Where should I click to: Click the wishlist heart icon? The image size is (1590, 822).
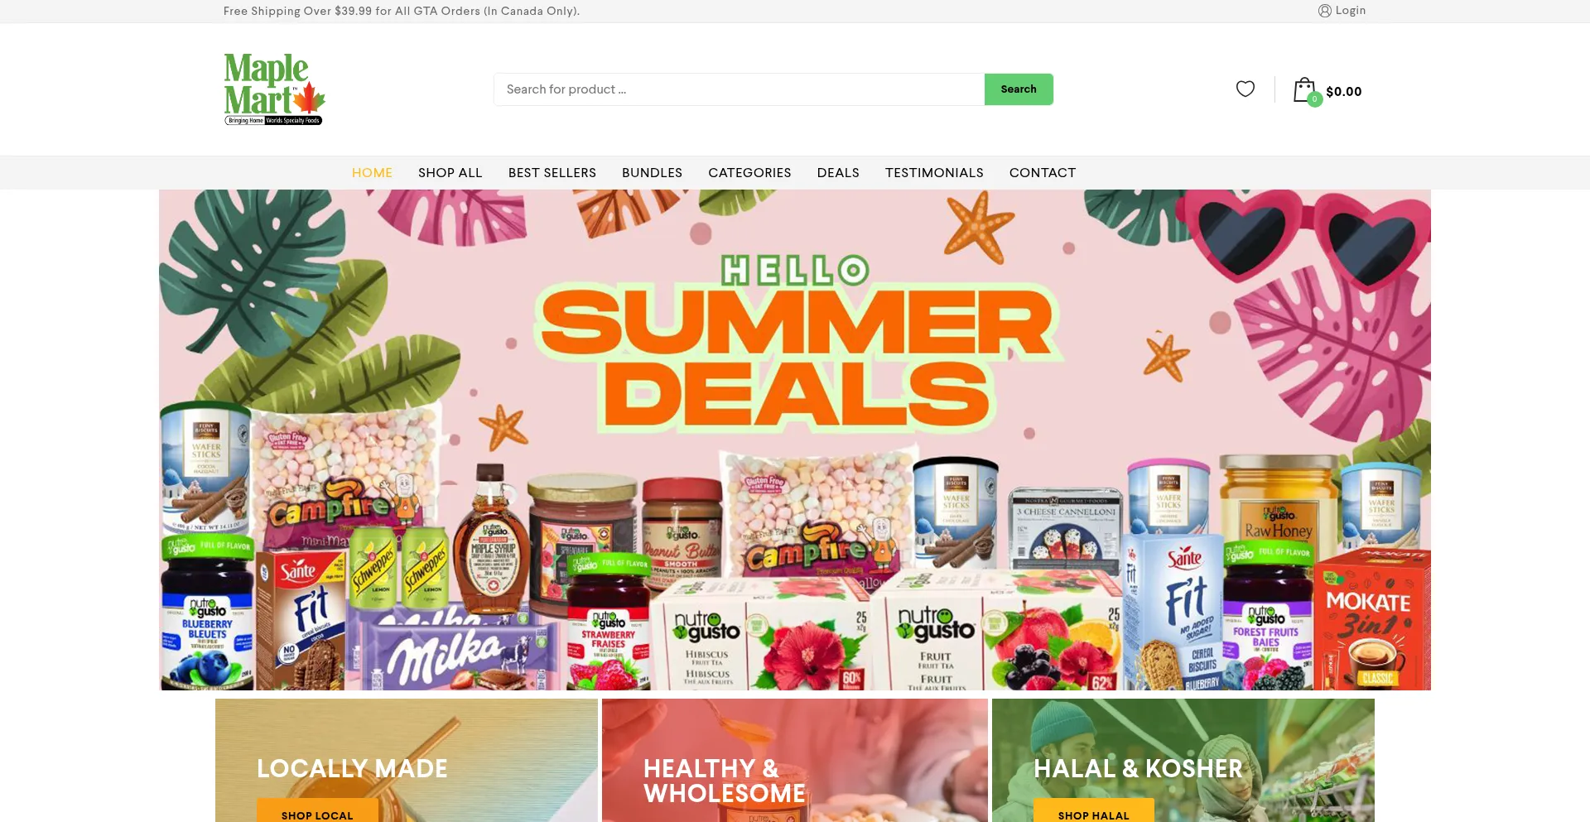coord(1245,89)
